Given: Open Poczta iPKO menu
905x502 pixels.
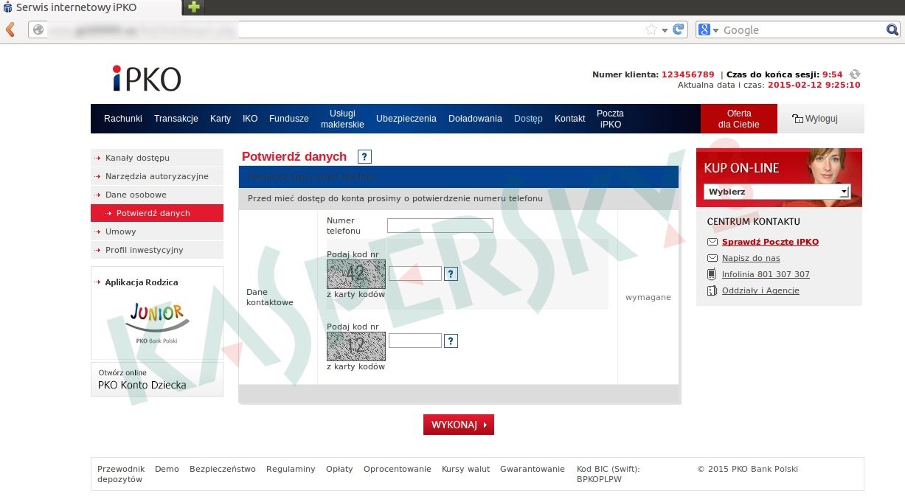Looking at the screenshot, I should (x=611, y=119).
